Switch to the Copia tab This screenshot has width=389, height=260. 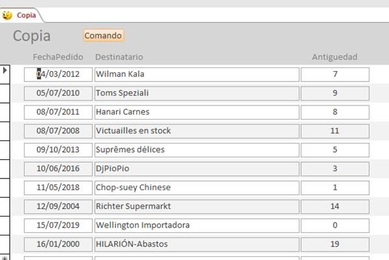click(x=26, y=15)
